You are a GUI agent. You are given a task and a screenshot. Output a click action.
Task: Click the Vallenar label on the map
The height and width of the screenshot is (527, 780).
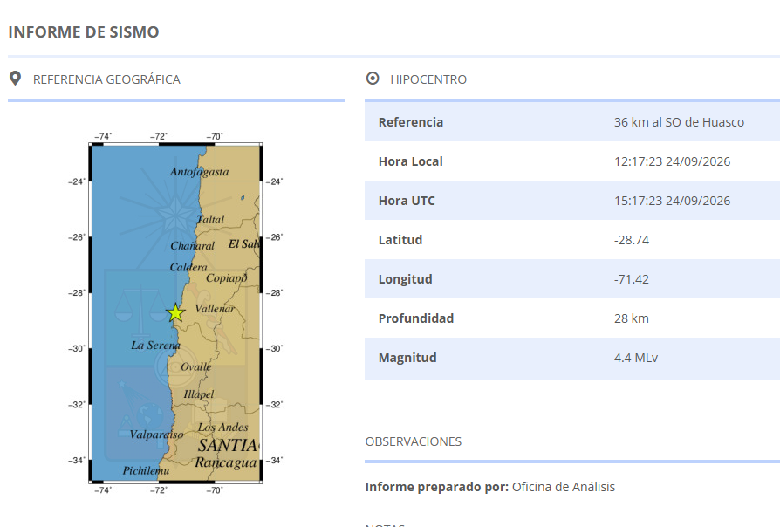pyautogui.click(x=215, y=309)
